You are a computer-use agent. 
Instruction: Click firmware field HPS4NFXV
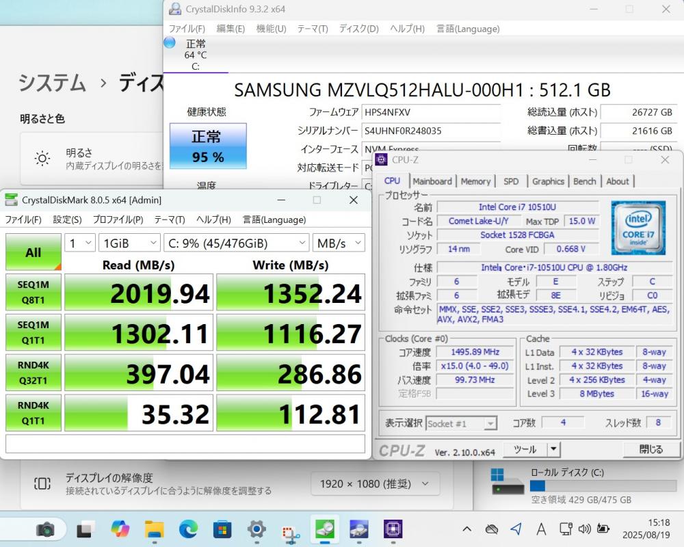(431, 112)
